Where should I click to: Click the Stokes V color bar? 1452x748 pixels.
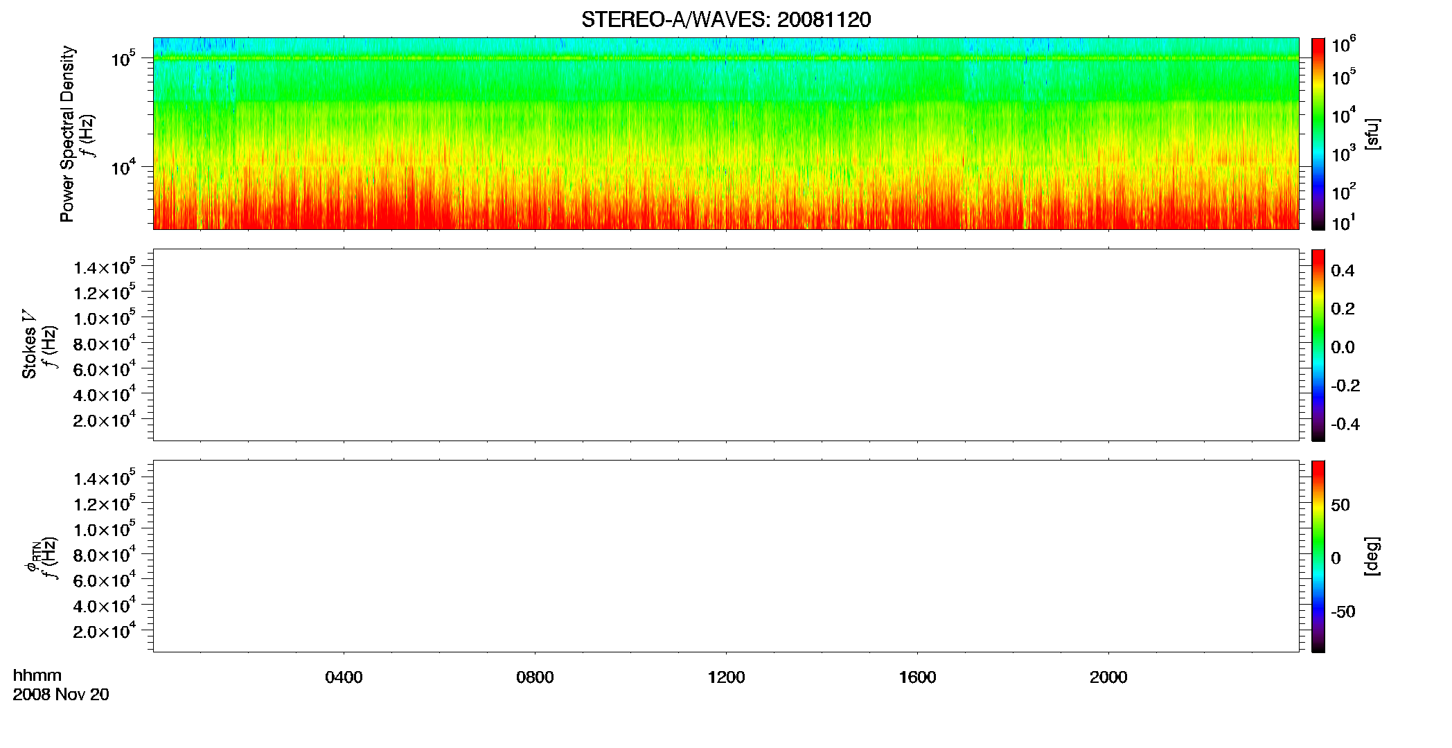1318,345
